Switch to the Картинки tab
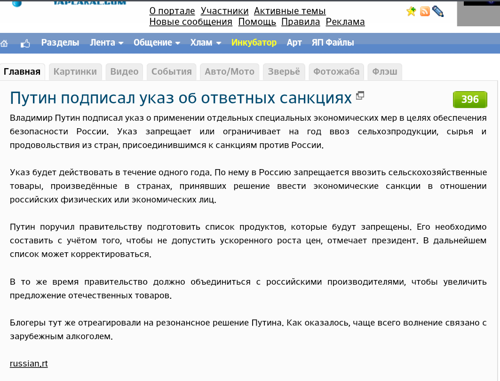Screen dimensions: 500x381 click(x=75, y=72)
